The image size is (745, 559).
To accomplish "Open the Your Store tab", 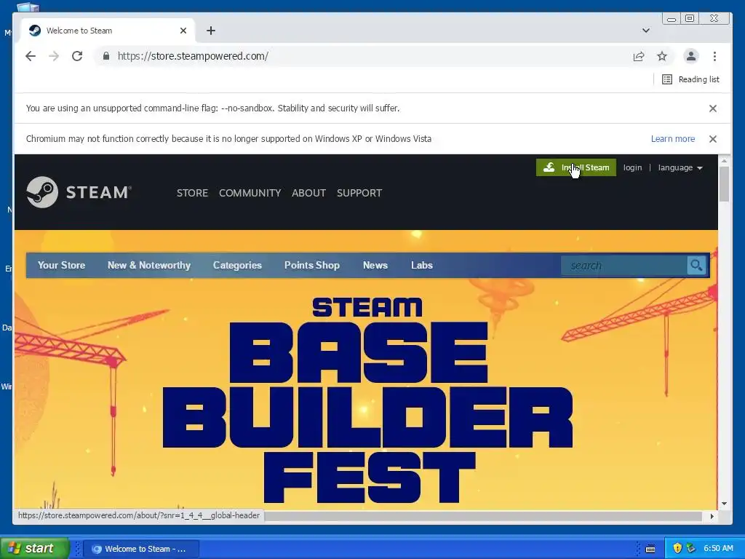I will 61,265.
